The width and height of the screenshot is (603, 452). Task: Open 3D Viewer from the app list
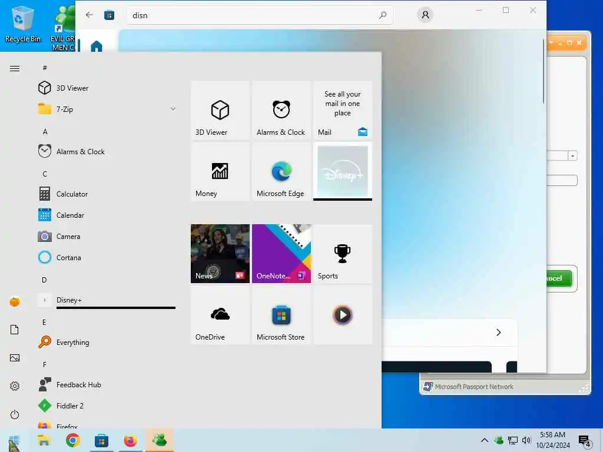[x=107, y=88]
